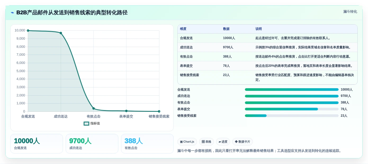Click the 说明 column header
368x164 pixels.
click(259, 29)
